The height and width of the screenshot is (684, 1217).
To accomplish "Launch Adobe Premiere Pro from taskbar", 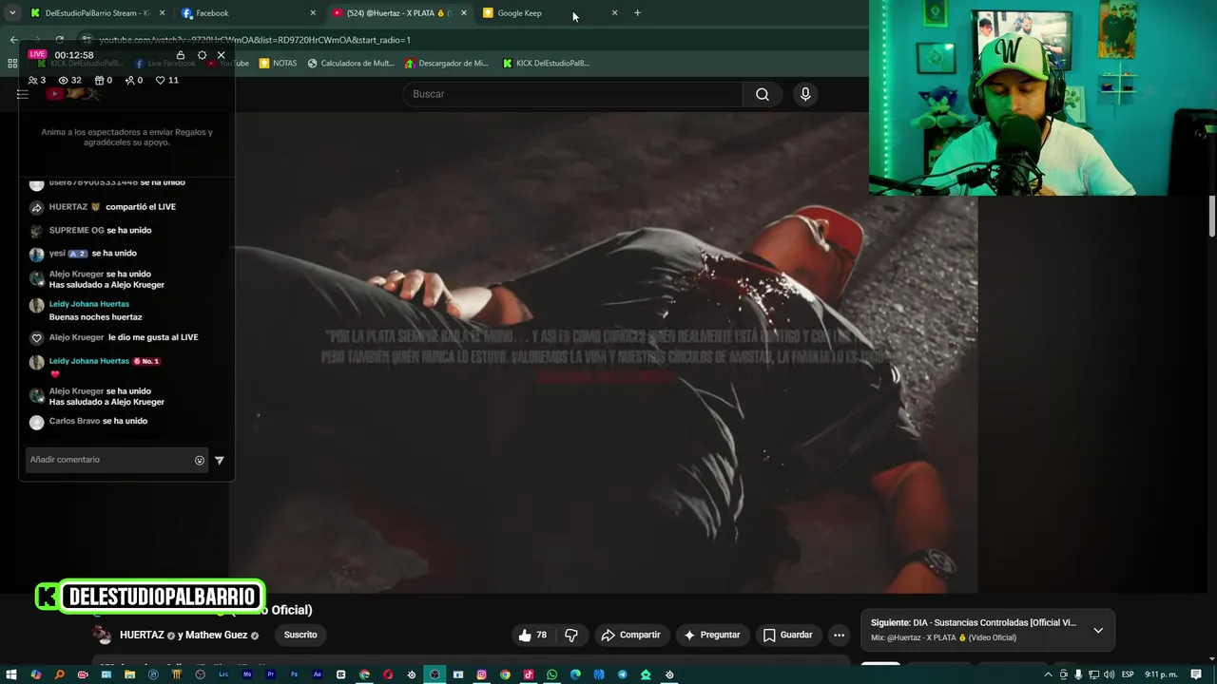I will [x=271, y=674].
